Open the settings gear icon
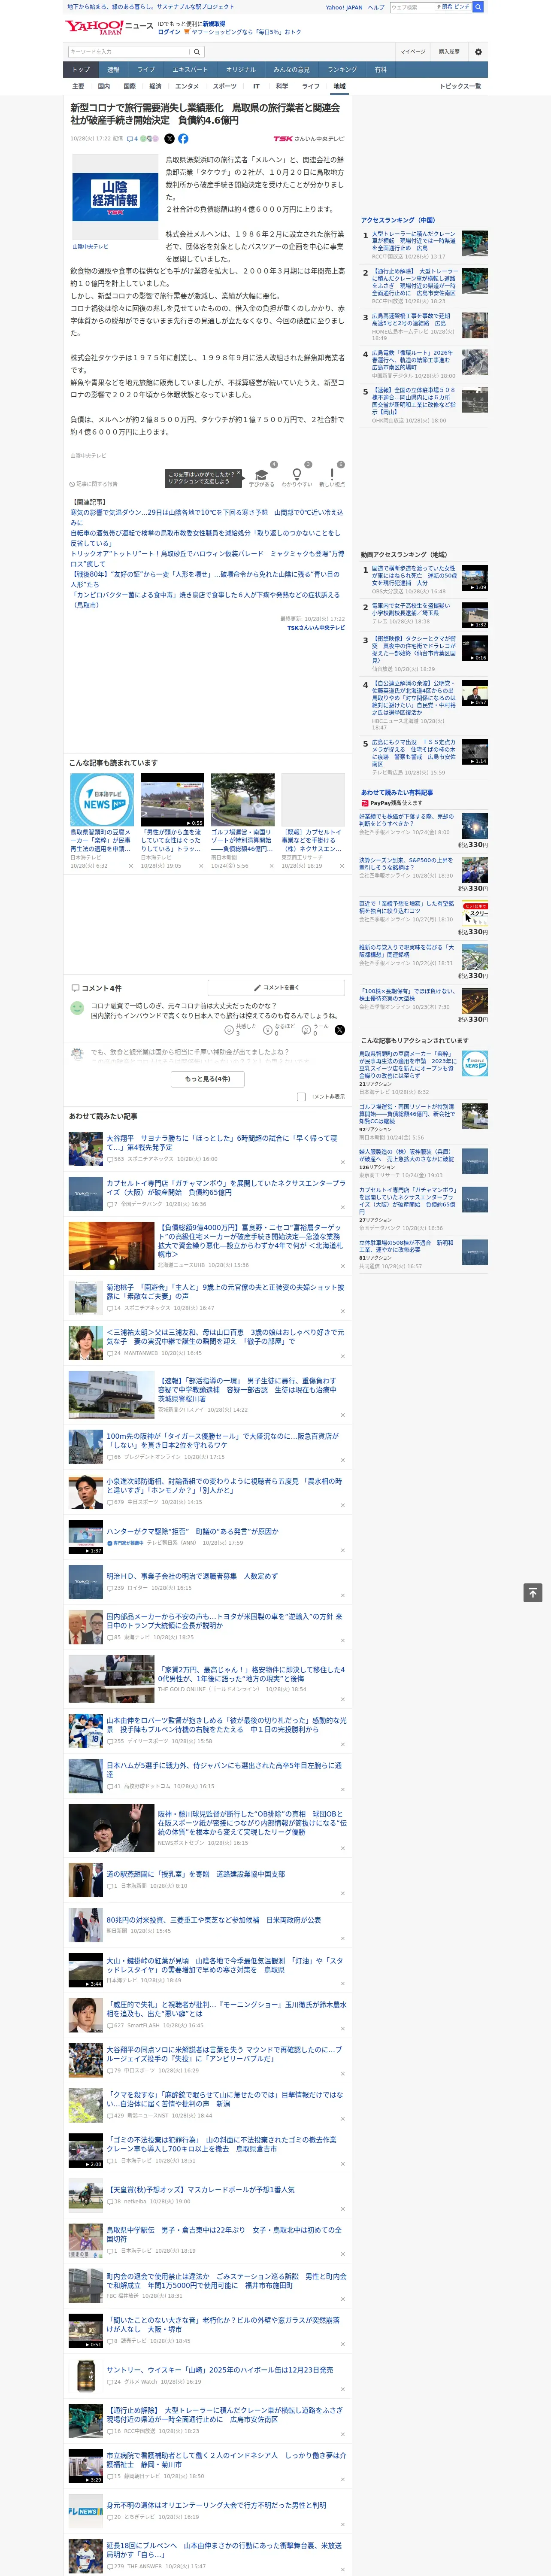This screenshot has height=2576, width=551. (x=478, y=52)
